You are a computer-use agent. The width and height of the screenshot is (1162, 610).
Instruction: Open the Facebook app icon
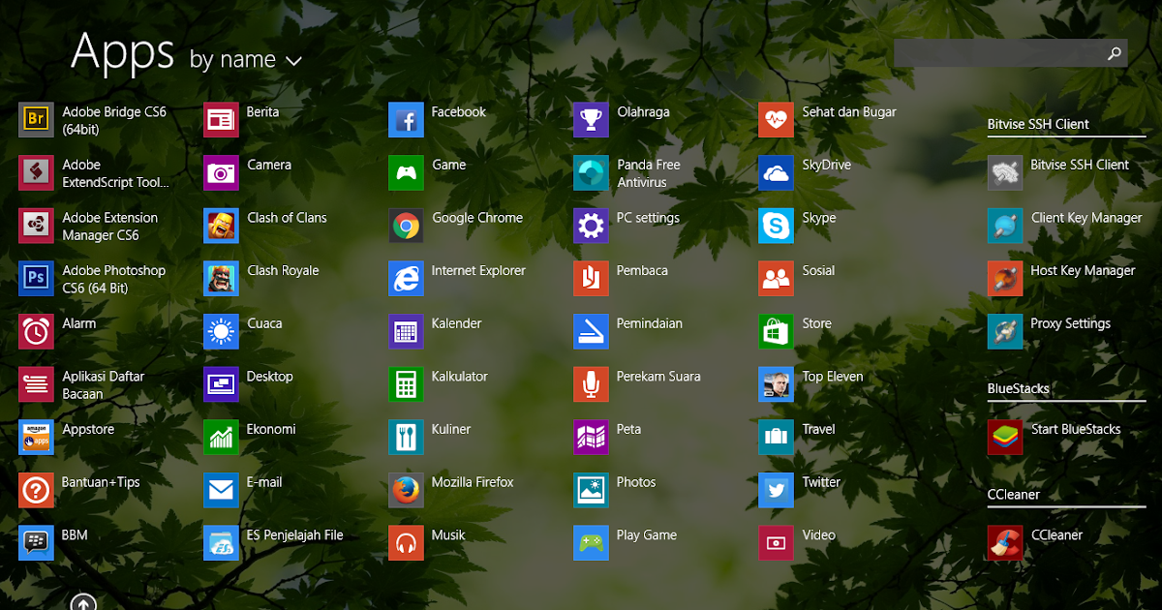click(x=406, y=120)
